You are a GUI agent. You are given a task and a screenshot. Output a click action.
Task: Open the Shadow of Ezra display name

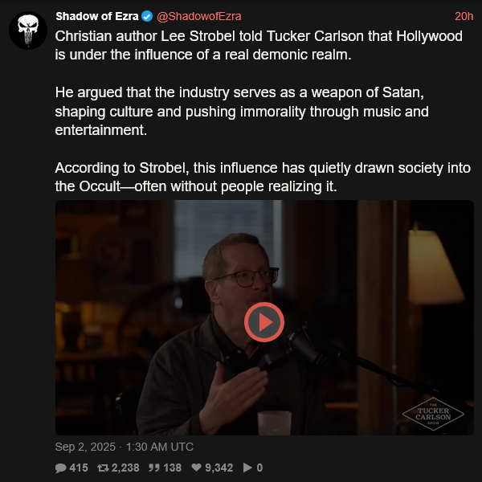pos(97,16)
